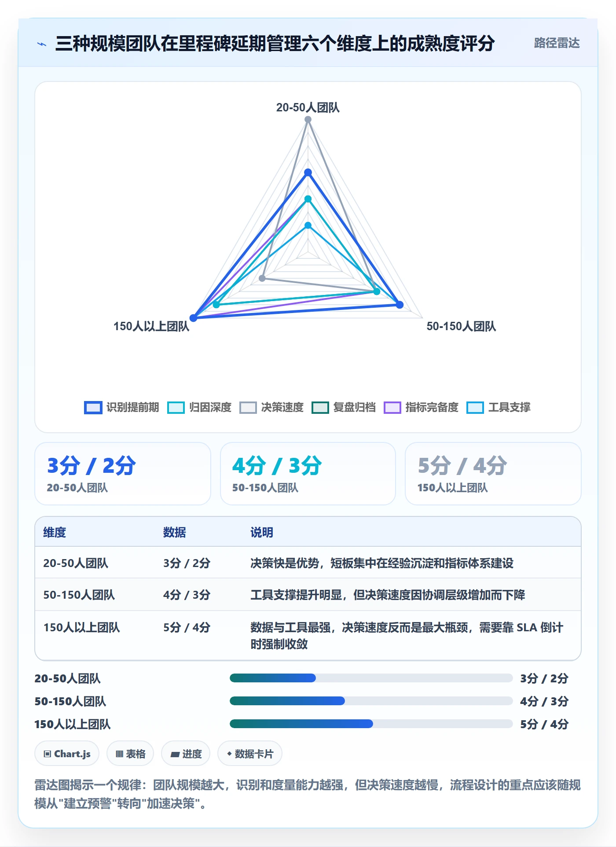Toggle the 指标完备度 legend dataset
This screenshot has width=616, height=847.
click(x=421, y=407)
